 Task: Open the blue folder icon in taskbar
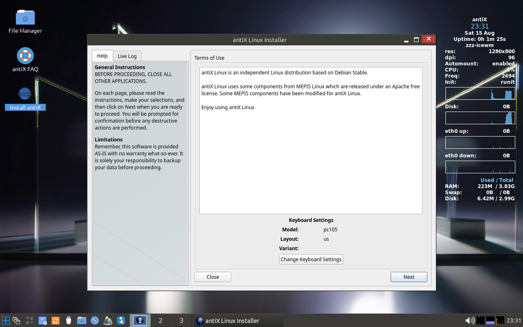click(82, 320)
